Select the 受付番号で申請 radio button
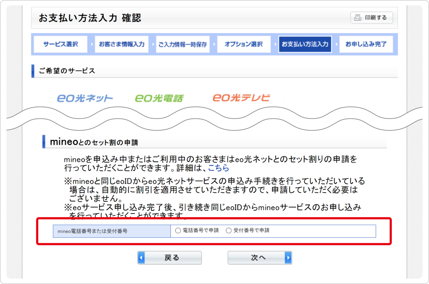 pos(228,230)
